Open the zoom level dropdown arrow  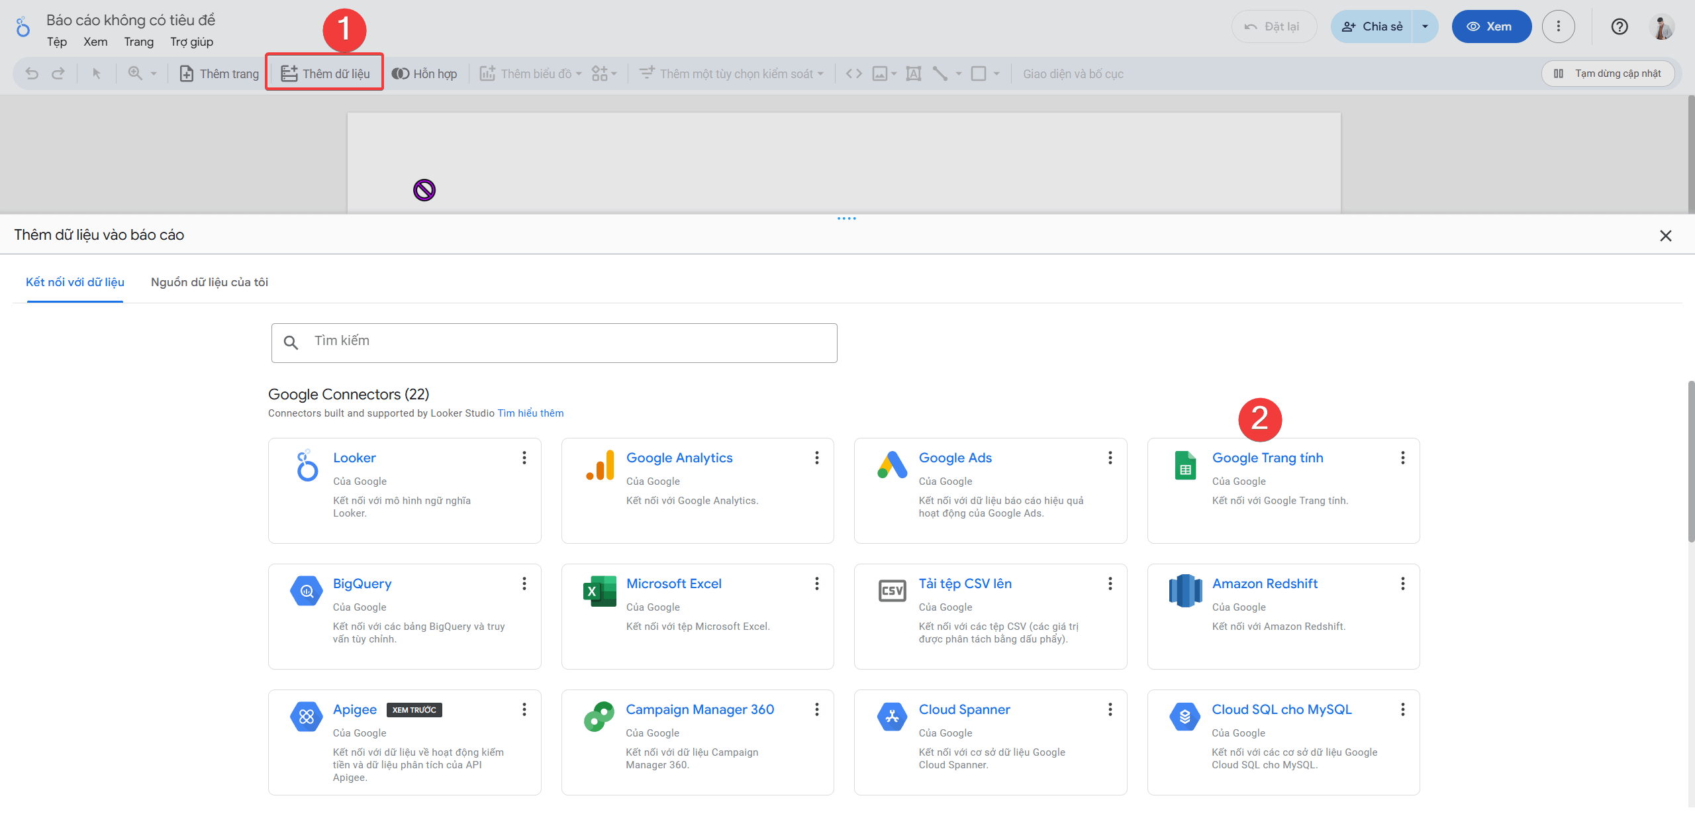(x=154, y=74)
